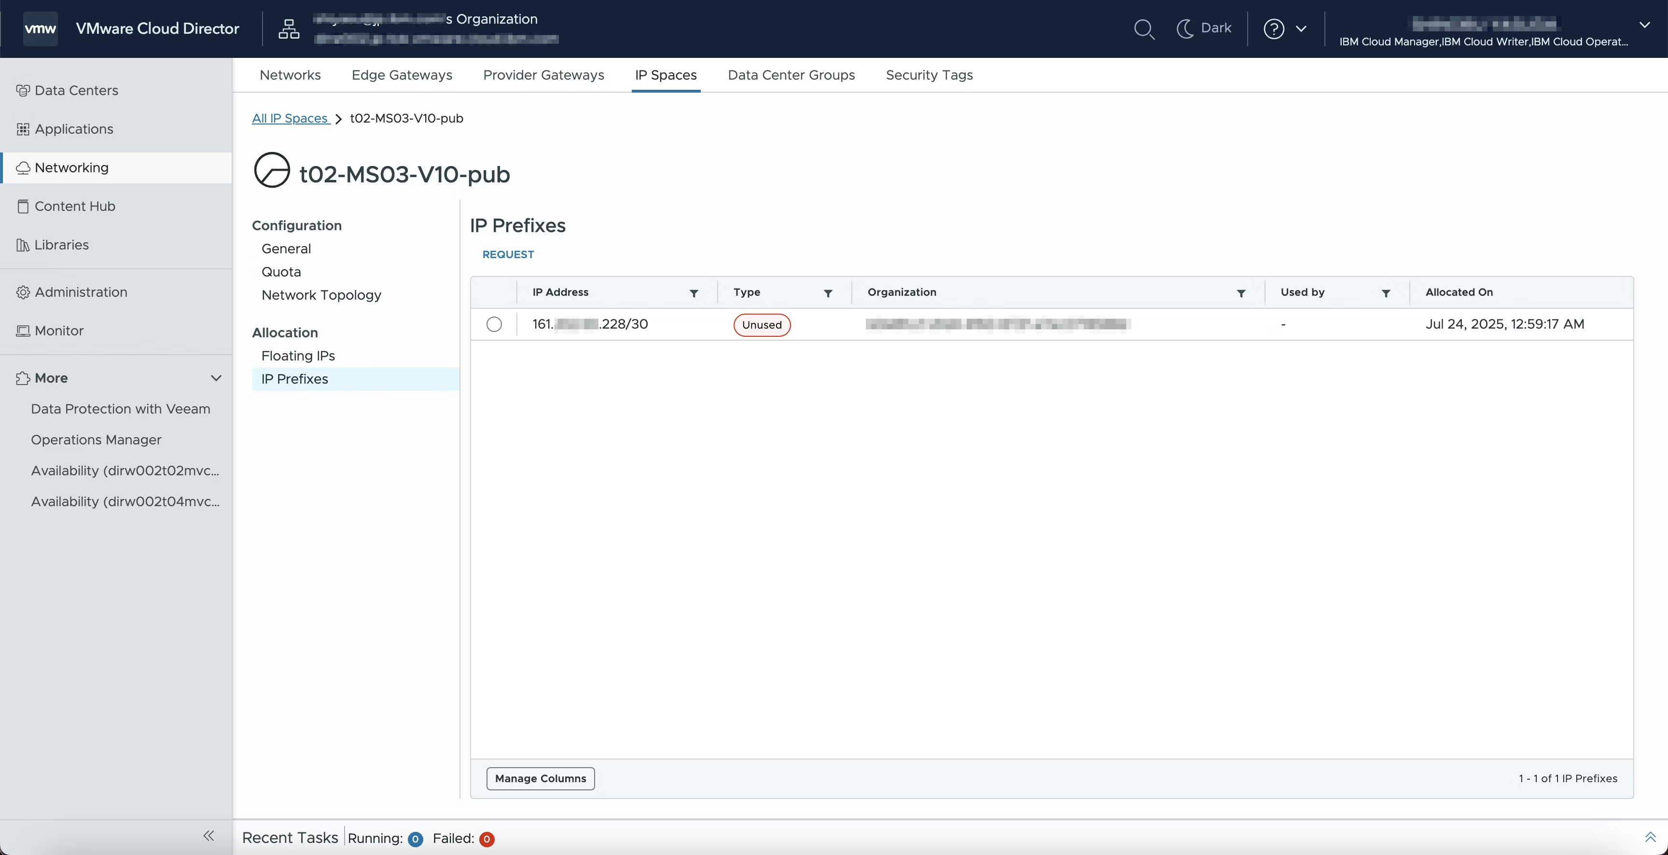Filter the IP Address column
The width and height of the screenshot is (1668, 855).
click(694, 293)
